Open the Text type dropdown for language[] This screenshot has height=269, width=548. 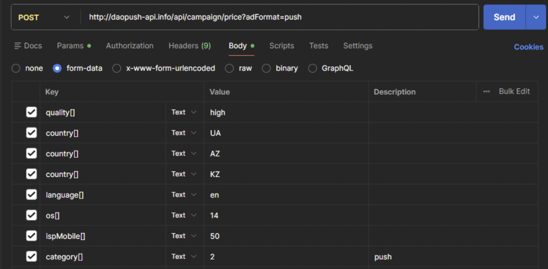184,195
